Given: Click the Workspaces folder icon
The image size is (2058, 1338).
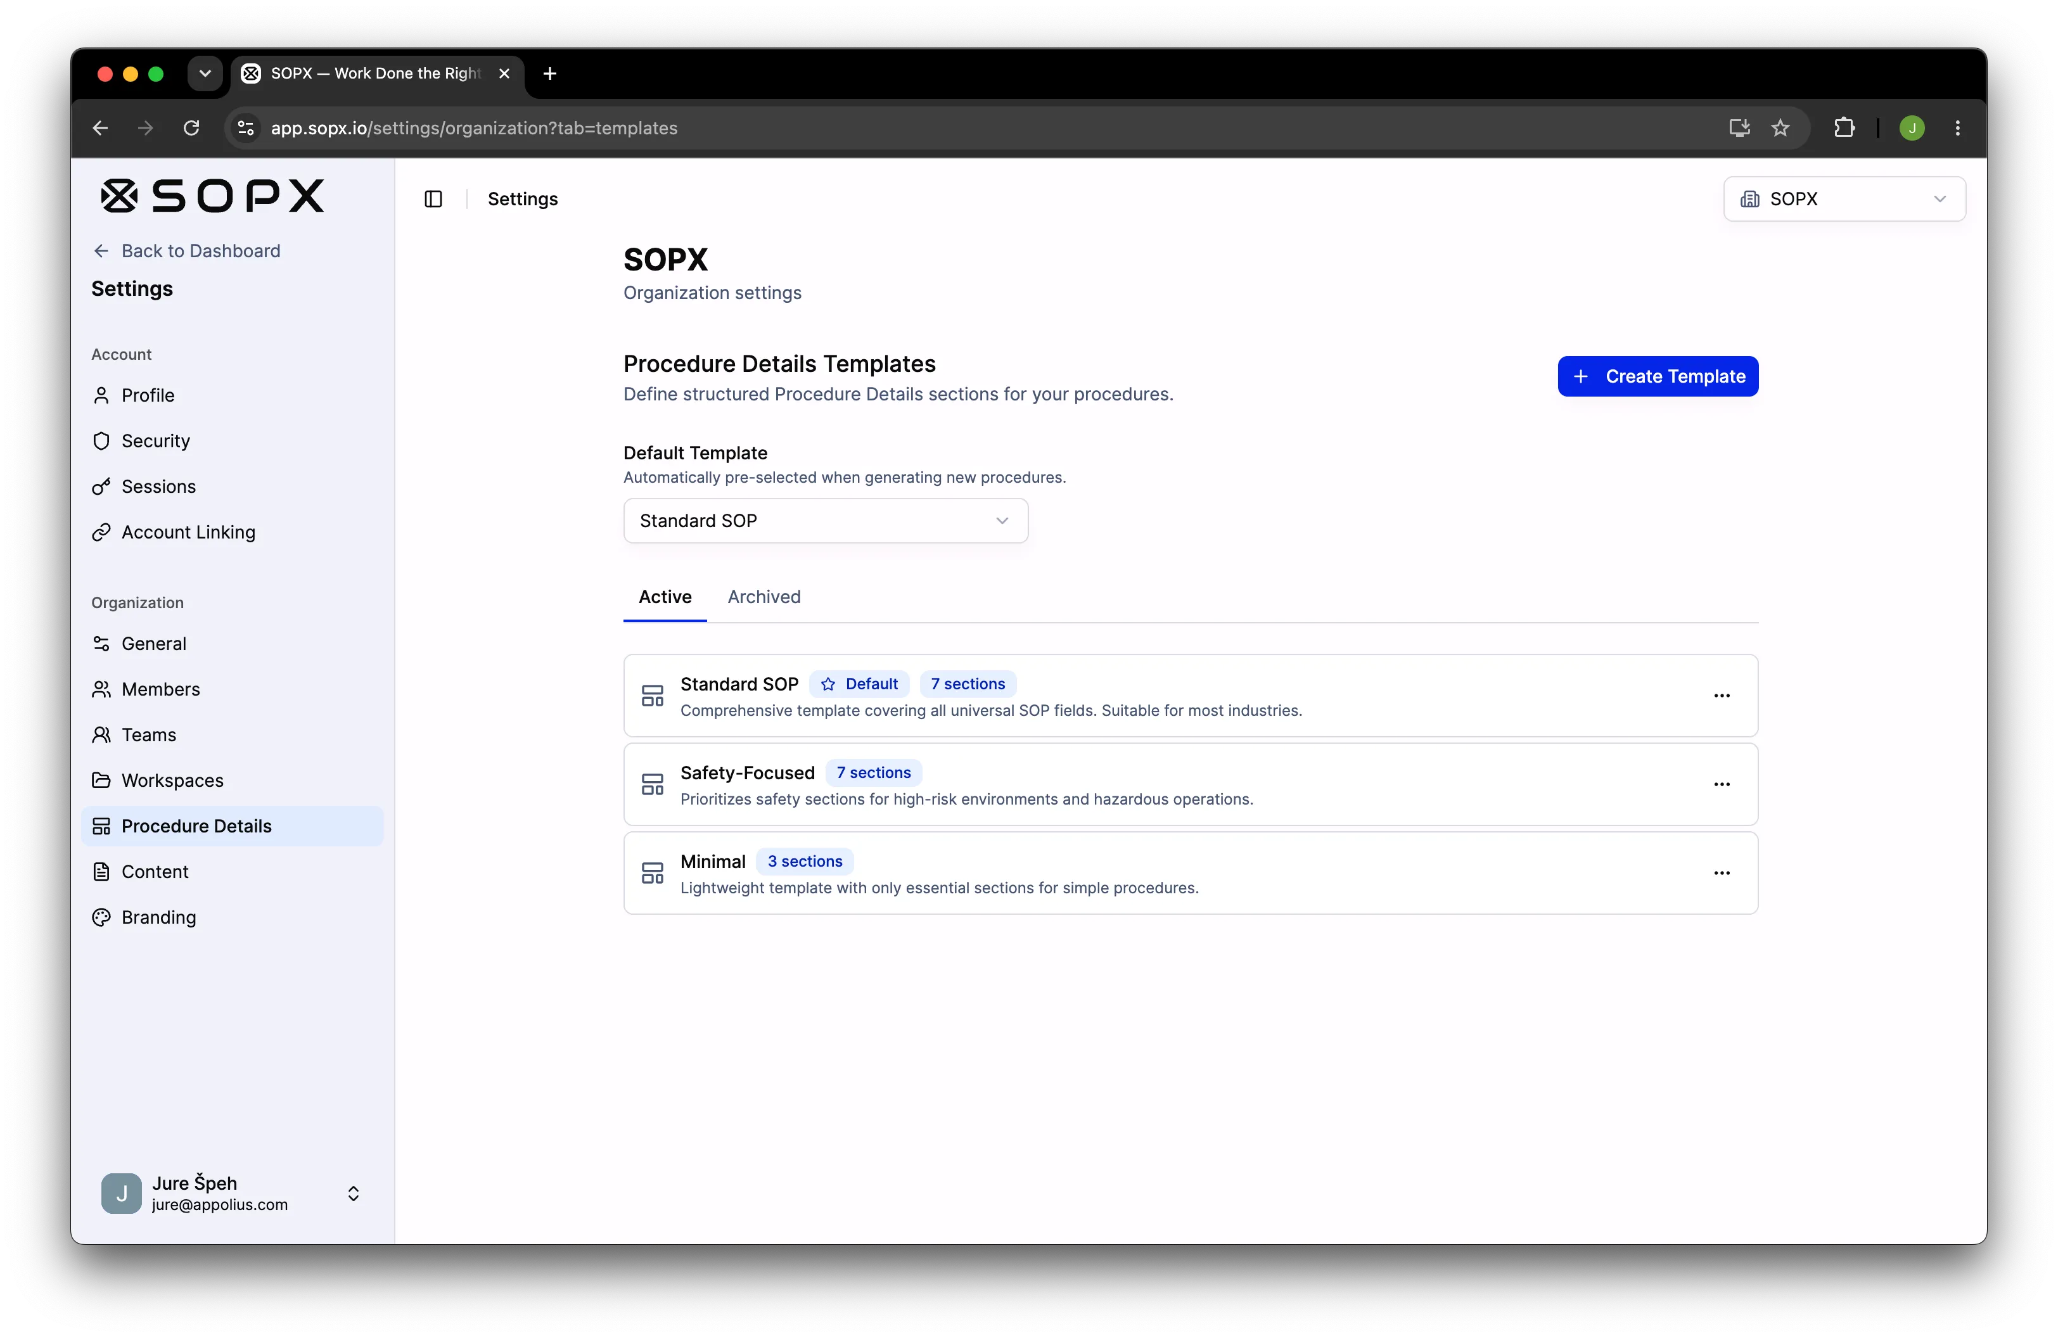Looking at the screenshot, I should [101, 780].
